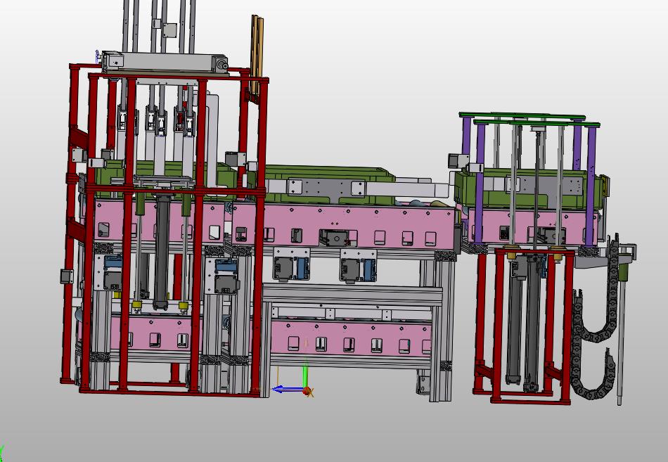Select the long upper pink conveyor side panel
668x462 pixels.
343,226
